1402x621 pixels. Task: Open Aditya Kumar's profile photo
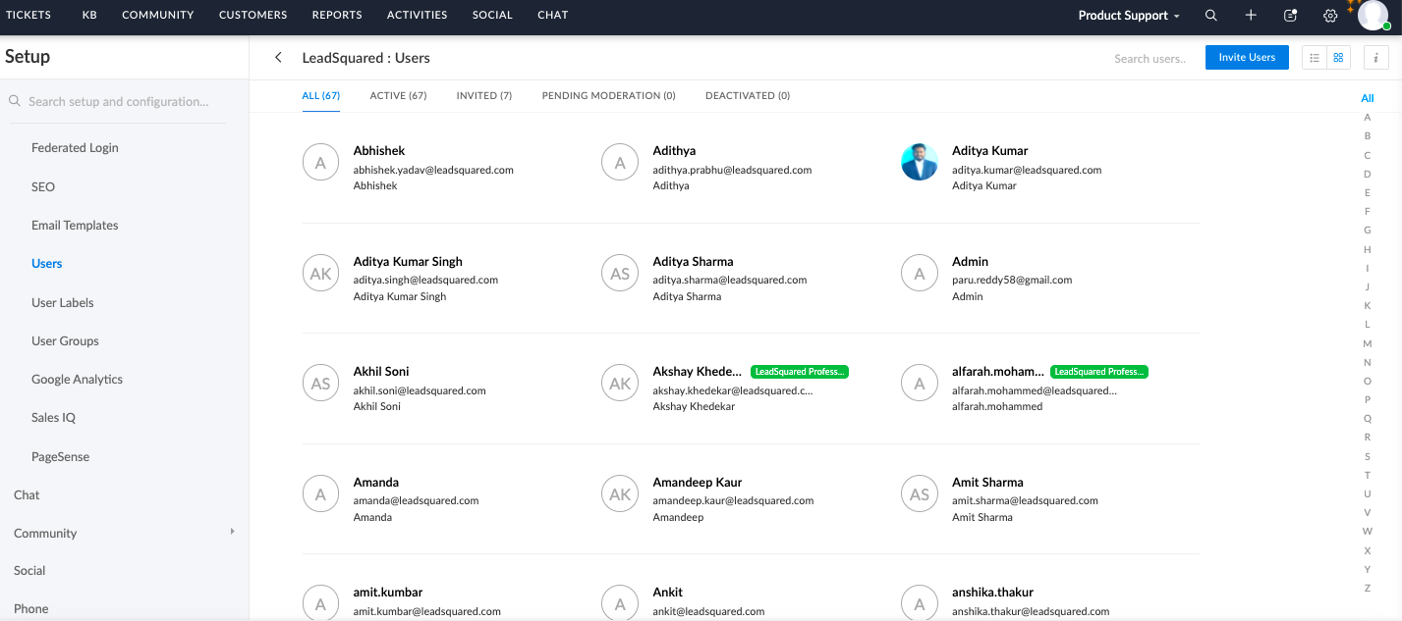click(x=920, y=163)
